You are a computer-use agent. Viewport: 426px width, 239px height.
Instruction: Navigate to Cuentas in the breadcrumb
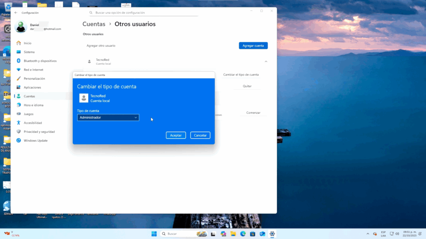click(94, 24)
